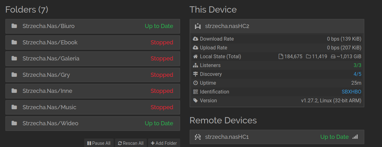The image size is (382, 147).
Task: Click the Rescan All button
Action: click(x=131, y=143)
